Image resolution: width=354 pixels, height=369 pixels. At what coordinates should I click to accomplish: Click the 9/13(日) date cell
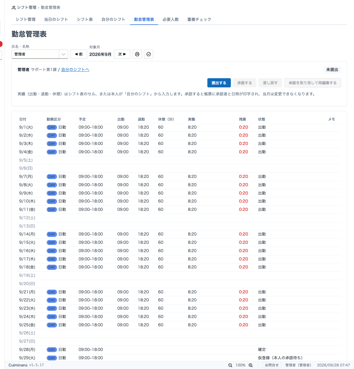(27, 226)
